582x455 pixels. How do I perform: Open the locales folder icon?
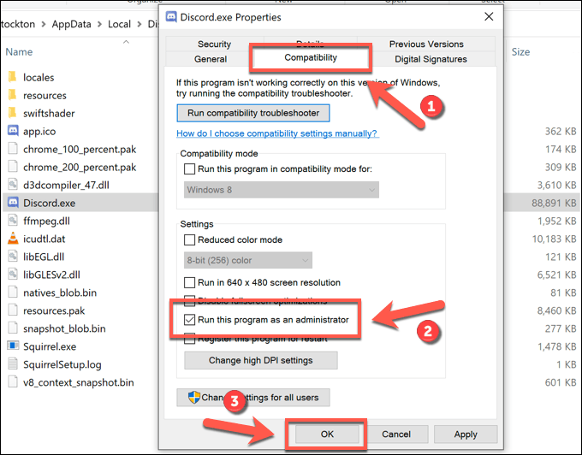tap(13, 78)
